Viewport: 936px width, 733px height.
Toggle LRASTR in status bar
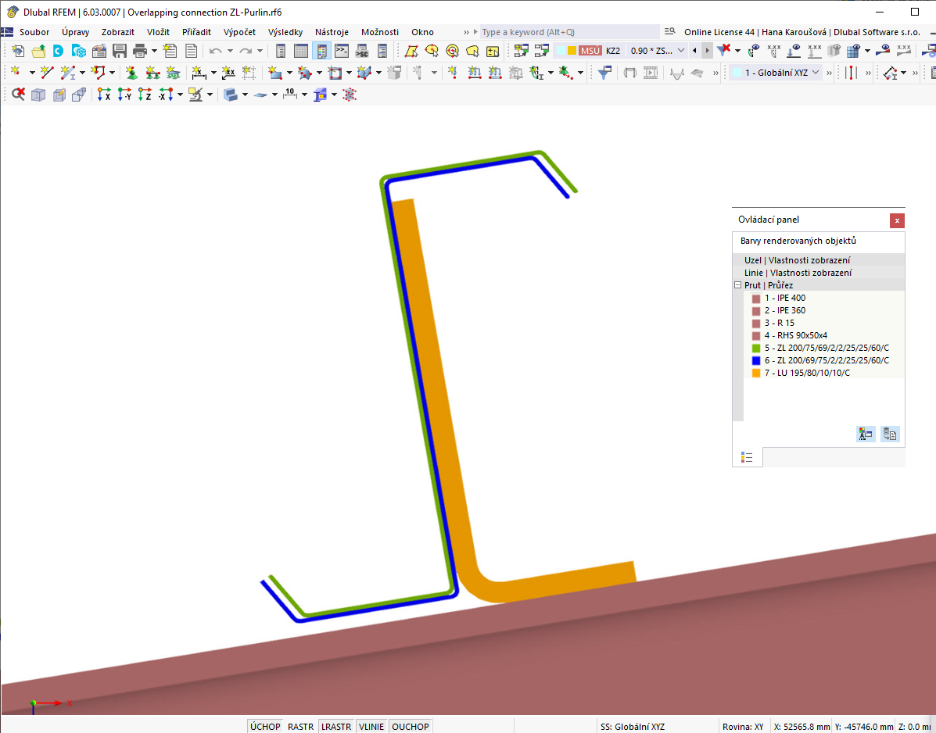pos(336,727)
